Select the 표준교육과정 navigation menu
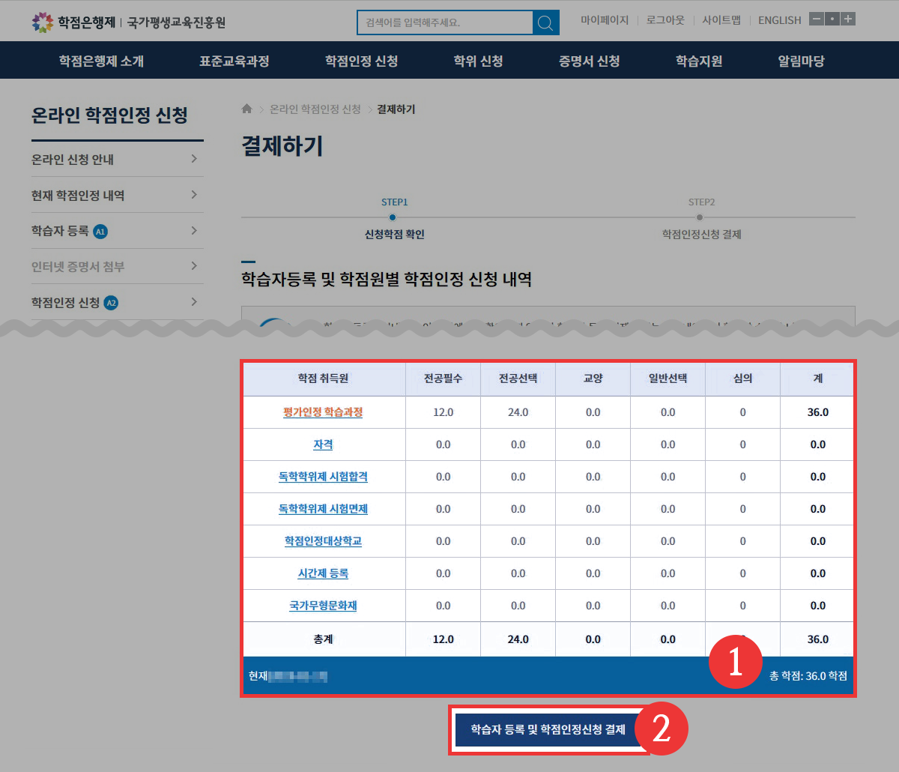 pyautogui.click(x=234, y=61)
